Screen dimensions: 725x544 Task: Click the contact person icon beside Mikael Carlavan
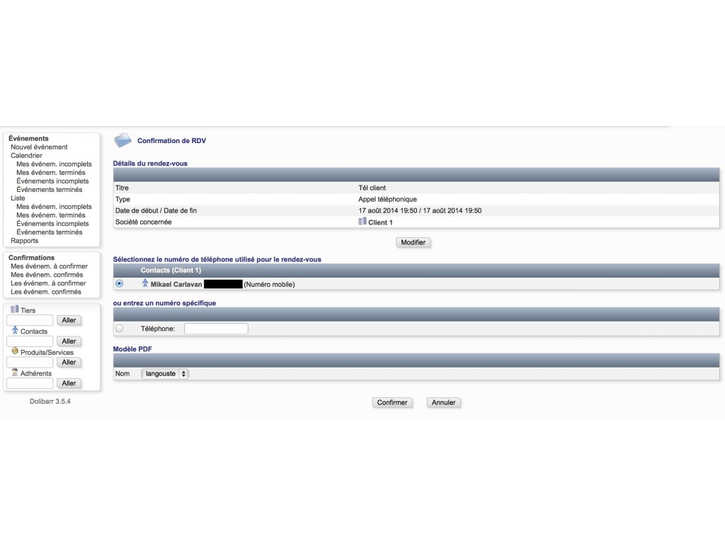[x=144, y=283]
